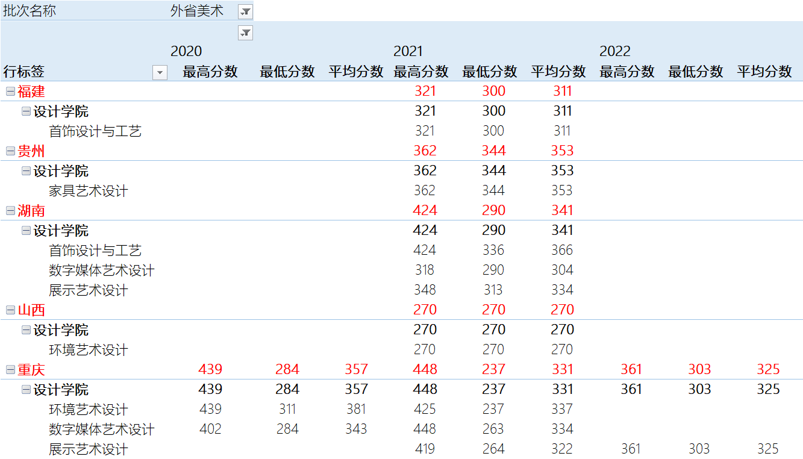Viewport: 803px width, 459px height.
Task: Select 数字媒体艺术设计 under 湖南
Action: coord(101,271)
